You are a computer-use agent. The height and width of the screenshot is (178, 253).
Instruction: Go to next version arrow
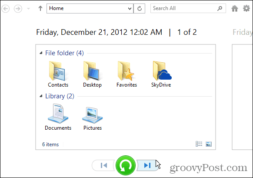147,165
